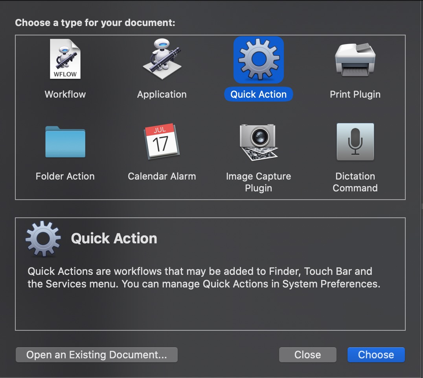
Task: Click the Close button
Action: pos(307,355)
